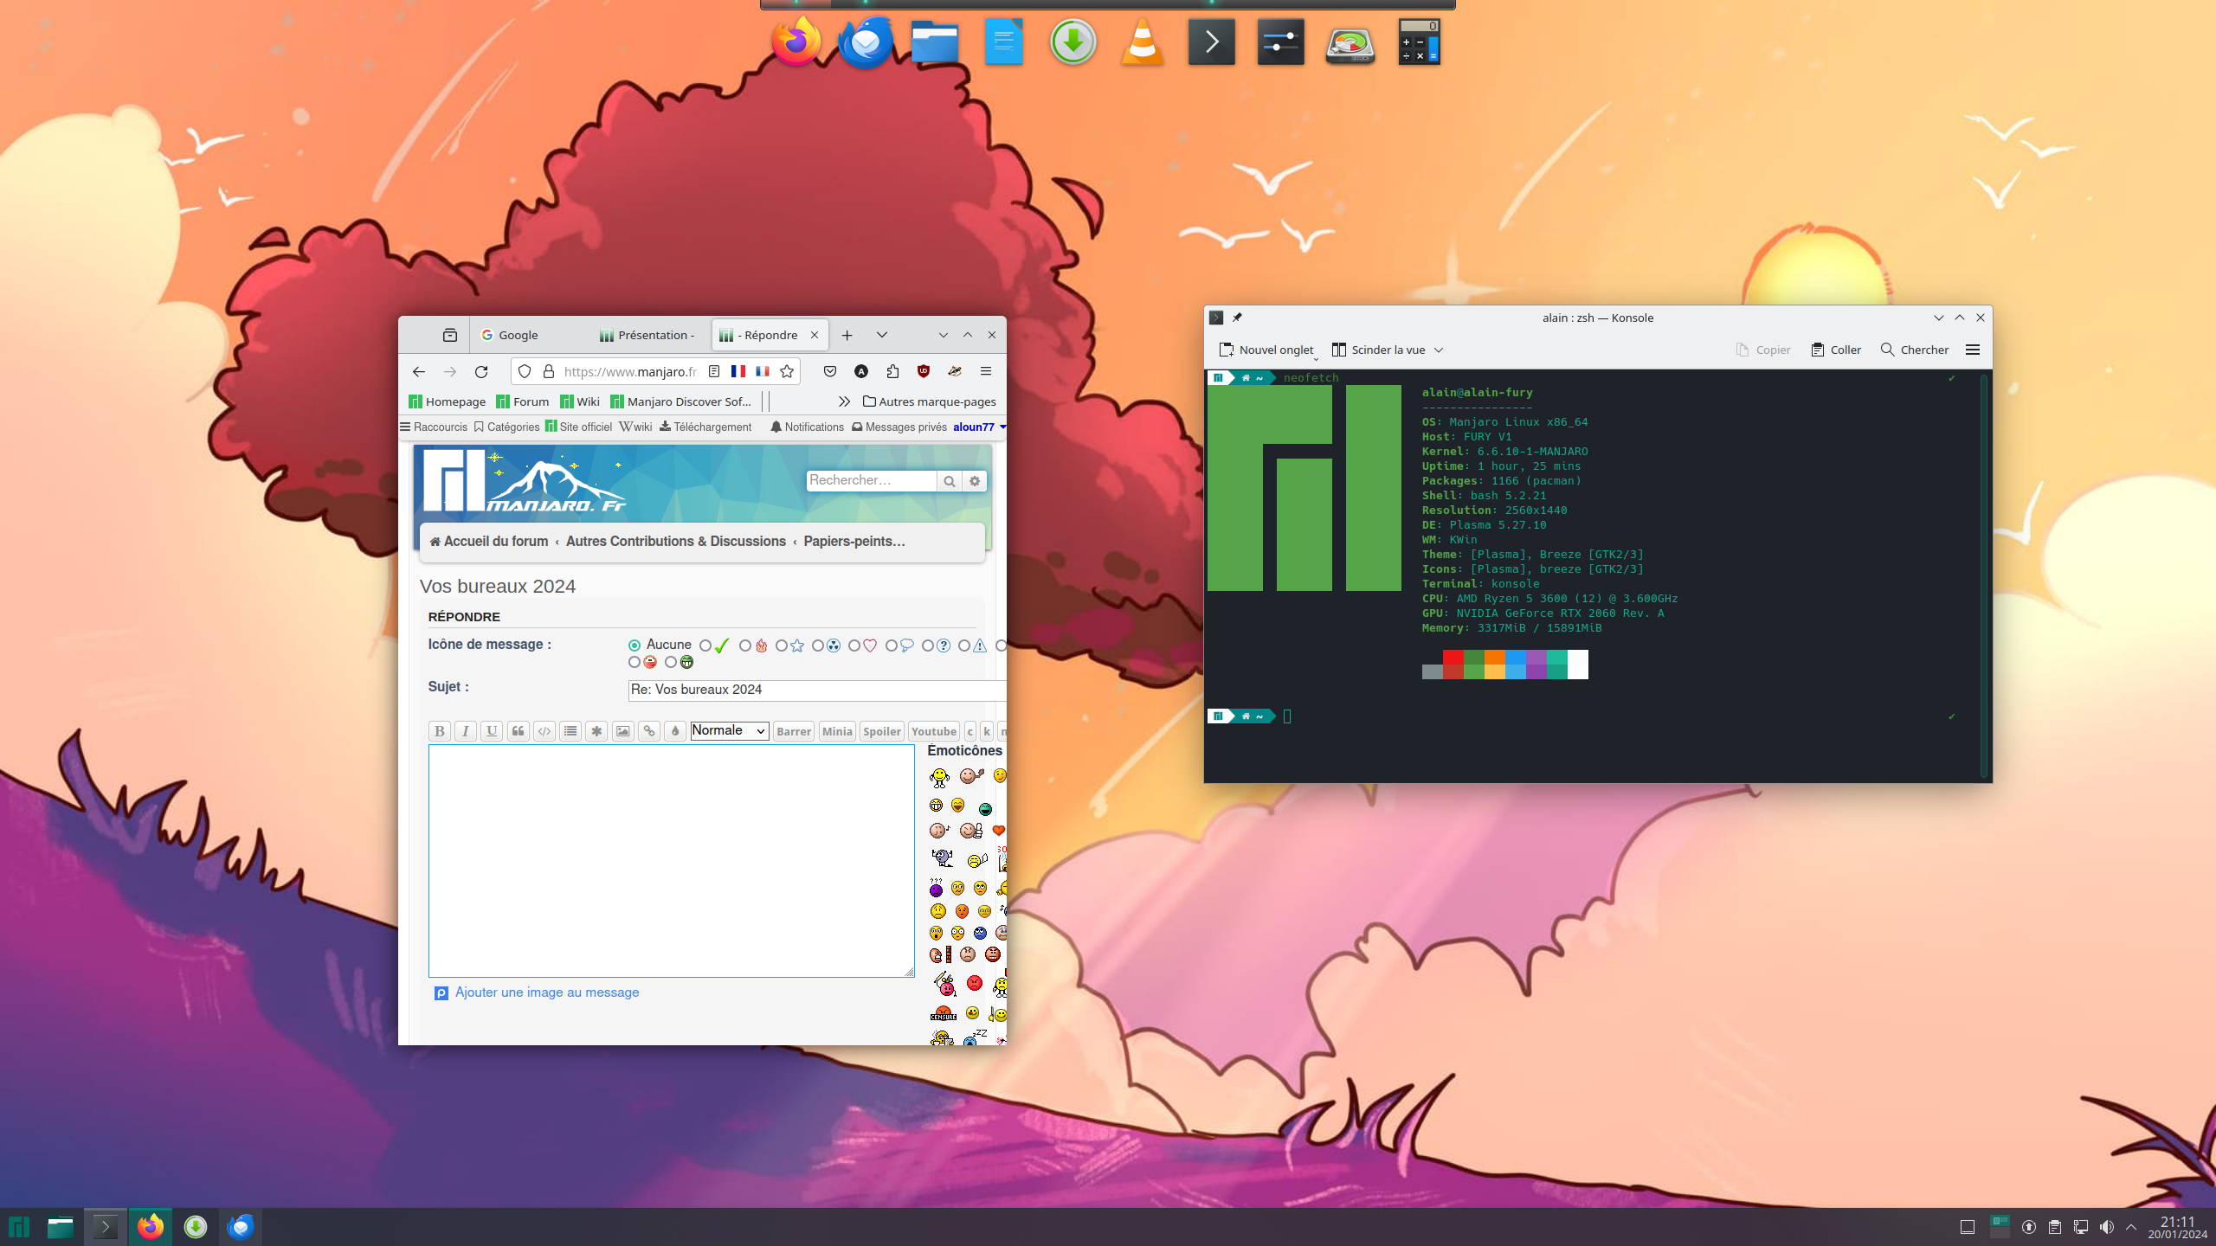Select the flame message icon
Screen dimensions: 2216x1246
745,645
